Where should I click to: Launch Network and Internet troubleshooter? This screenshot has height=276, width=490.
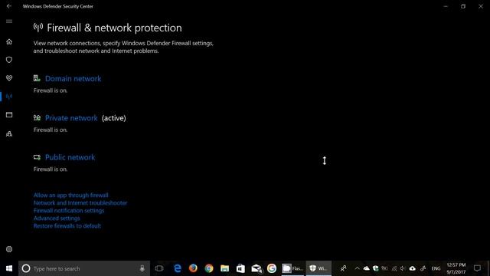(80, 202)
